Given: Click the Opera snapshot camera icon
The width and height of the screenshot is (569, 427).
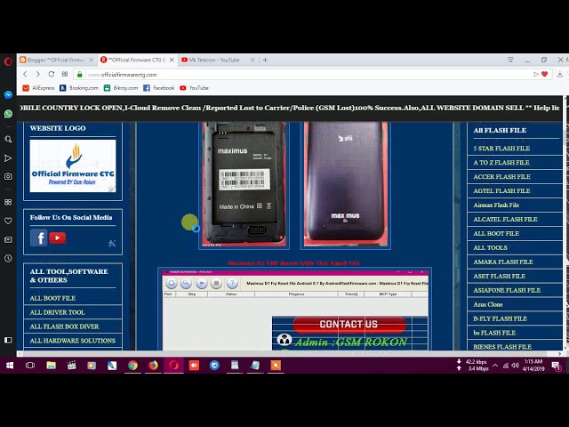Looking at the screenshot, I should [8, 176].
